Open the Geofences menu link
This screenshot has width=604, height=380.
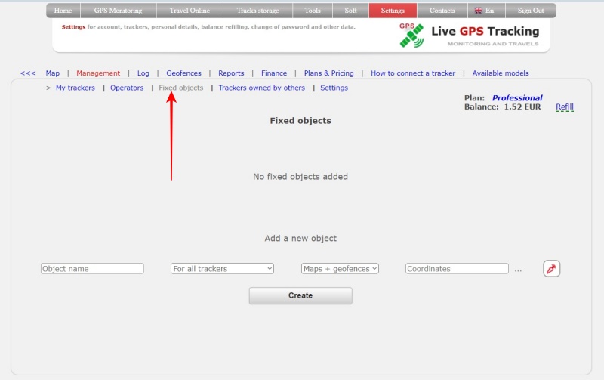click(x=183, y=73)
